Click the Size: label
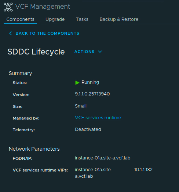The width and height of the screenshot is (179, 192). [x=18, y=106]
